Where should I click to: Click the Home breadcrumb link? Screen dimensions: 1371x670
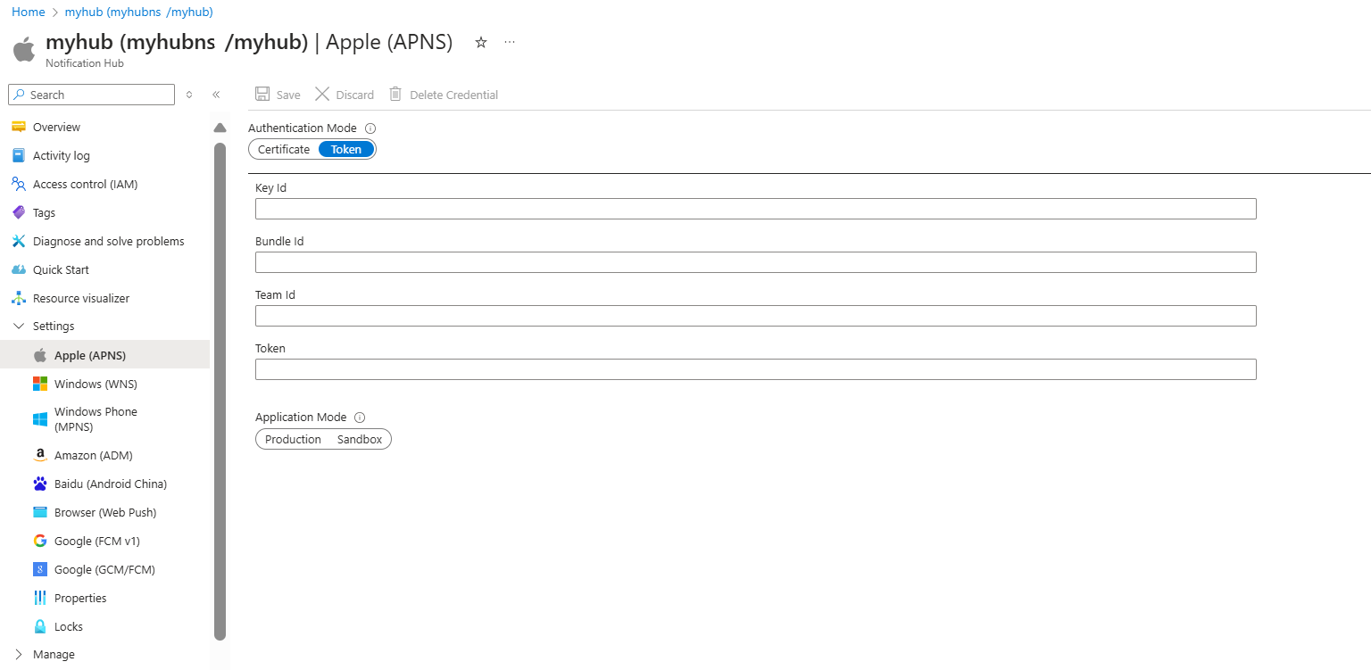coord(28,12)
